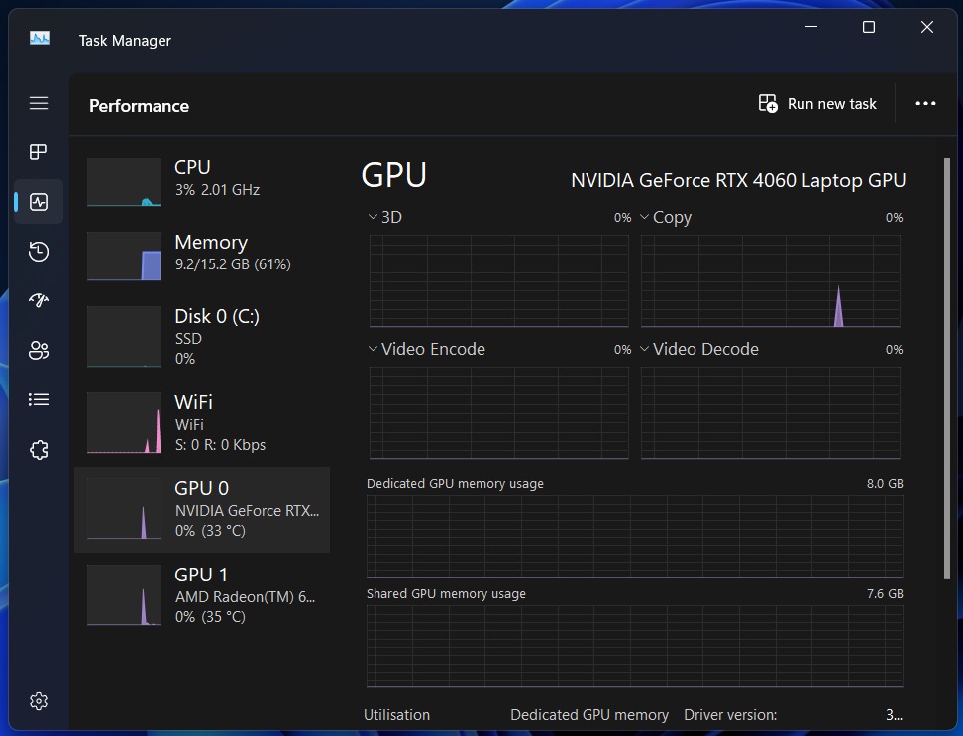Select CPU in the performance list
963x736 pixels.
pos(202,179)
